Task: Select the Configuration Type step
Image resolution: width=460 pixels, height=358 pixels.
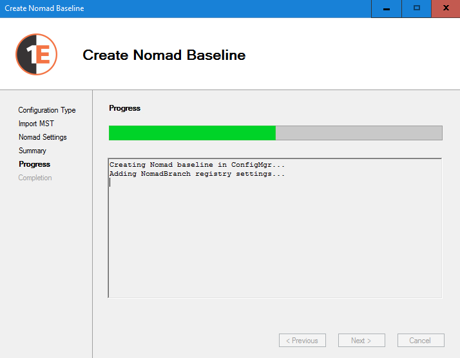Action: point(46,110)
